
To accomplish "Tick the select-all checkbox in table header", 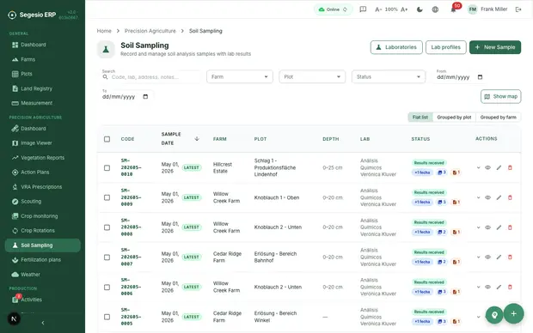I will tap(107, 139).
